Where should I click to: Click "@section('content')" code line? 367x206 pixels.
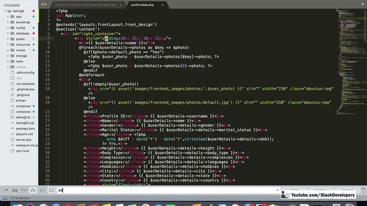click(x=78, y=29)
